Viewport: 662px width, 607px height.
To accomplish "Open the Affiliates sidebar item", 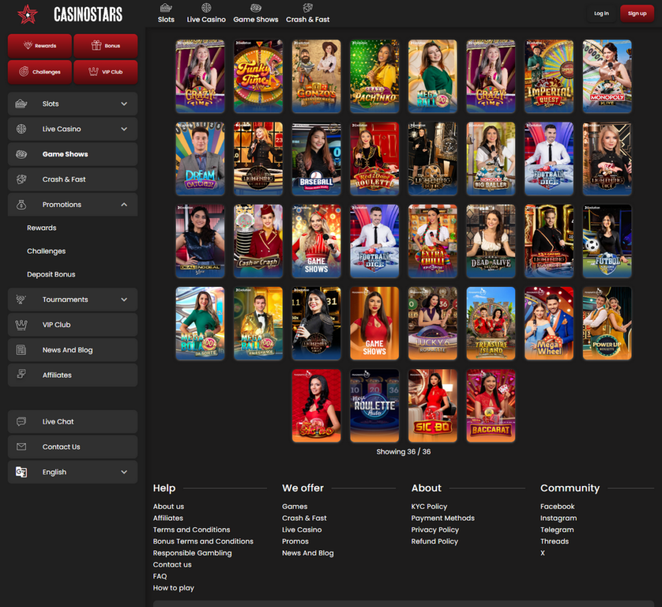I will coord(72,375).
